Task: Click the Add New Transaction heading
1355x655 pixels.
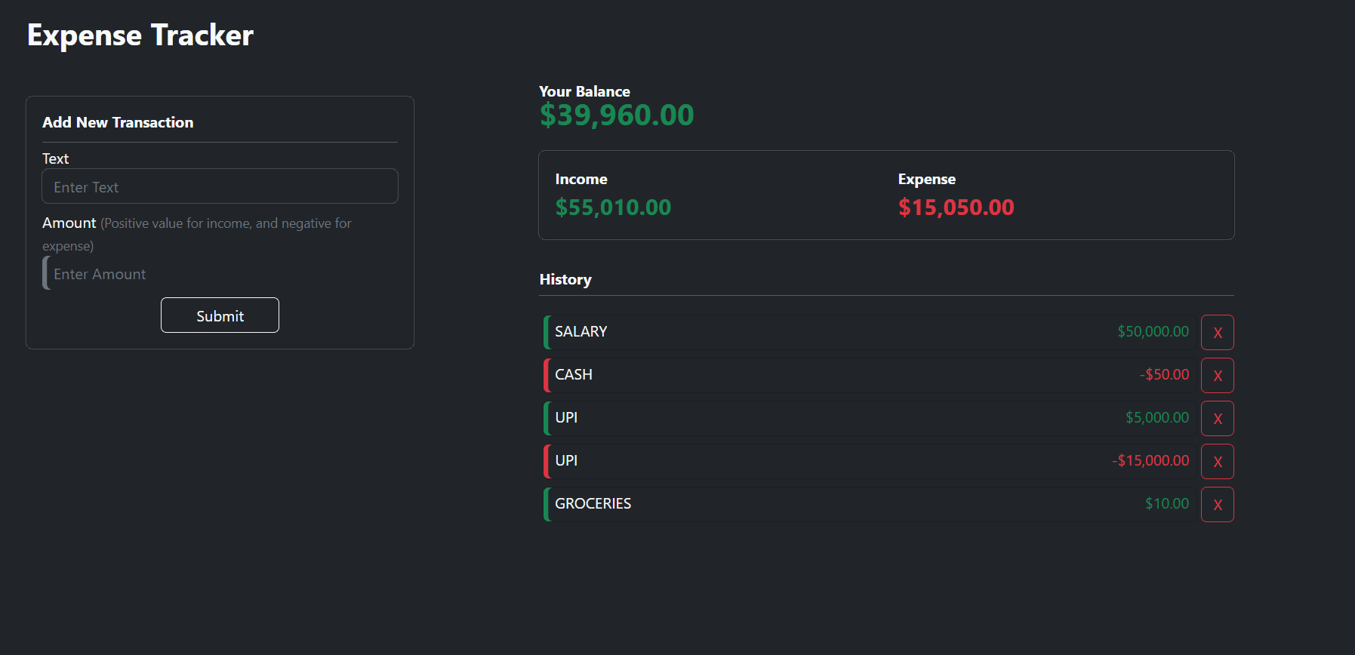Action: [x=118, y=122]
